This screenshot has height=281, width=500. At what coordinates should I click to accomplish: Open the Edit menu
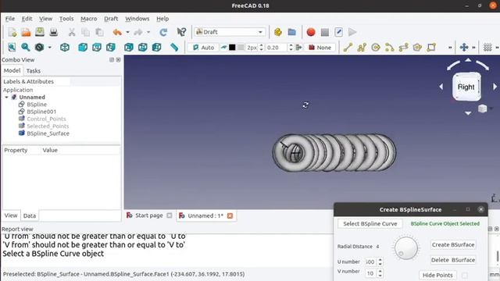[27, 19]
